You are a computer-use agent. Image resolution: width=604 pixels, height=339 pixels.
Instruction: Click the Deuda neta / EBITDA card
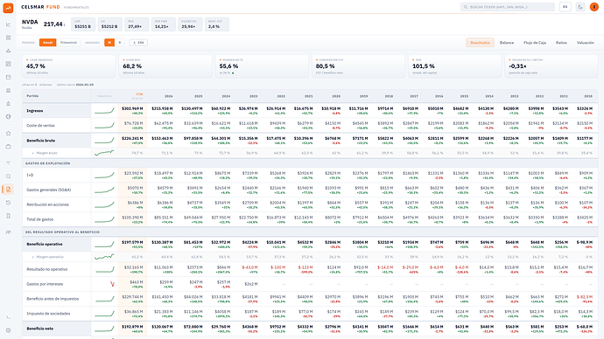[x=551, y=66]
